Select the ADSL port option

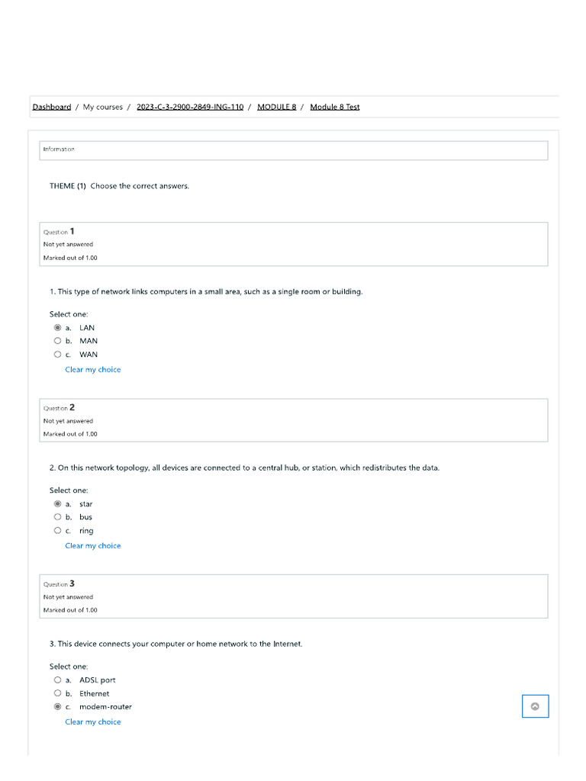pos(58,680)
